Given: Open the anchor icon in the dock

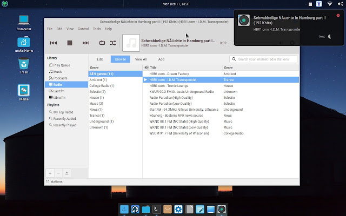Looking at the screenshot, I should click(x=124, y=209).
